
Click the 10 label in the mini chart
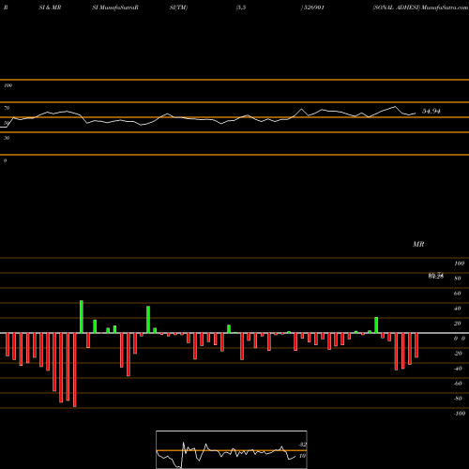click(x=302, y=456)
